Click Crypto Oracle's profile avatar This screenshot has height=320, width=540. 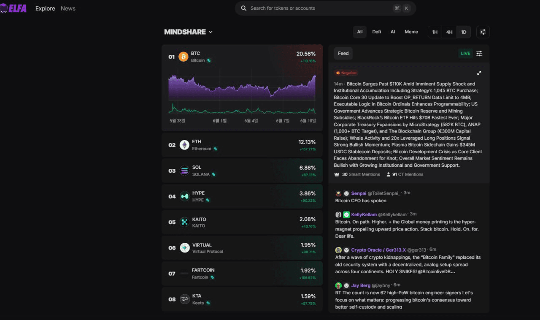coord(338,250)
